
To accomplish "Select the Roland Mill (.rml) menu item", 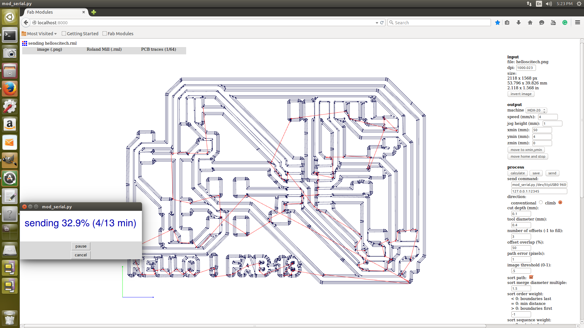I will click(104, 49).
